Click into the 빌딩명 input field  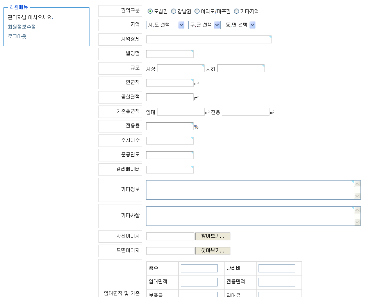pos(170,54)
